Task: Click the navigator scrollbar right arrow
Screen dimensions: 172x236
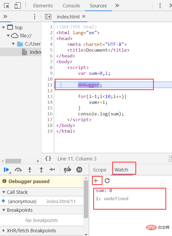Action: tap(38, 161)
